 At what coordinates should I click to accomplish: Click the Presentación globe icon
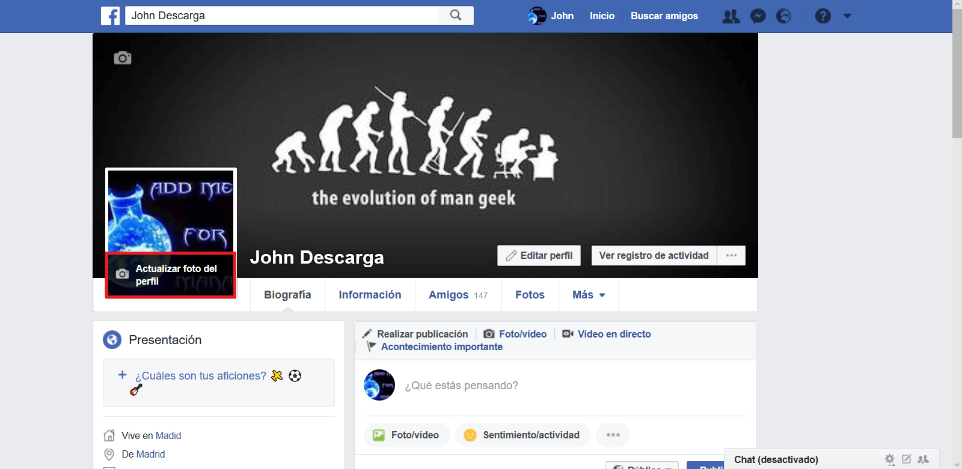(112, 340)
